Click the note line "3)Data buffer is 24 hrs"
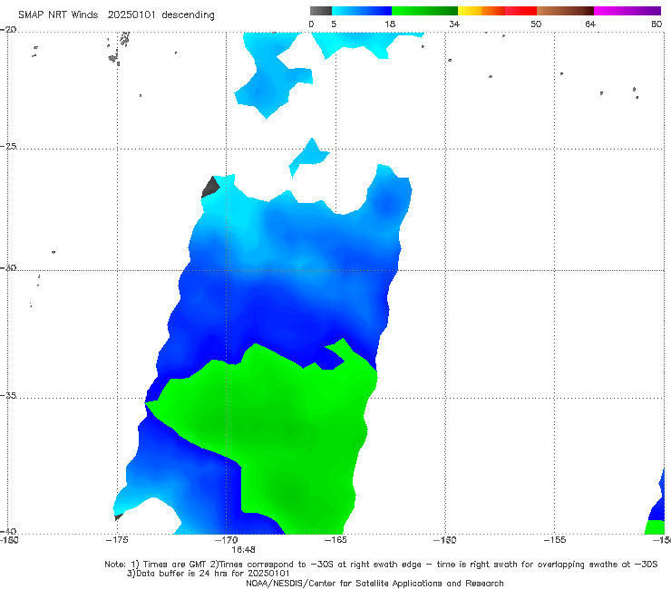The height and width of the screenshot is (589, 671). click(x=209, y=574)
